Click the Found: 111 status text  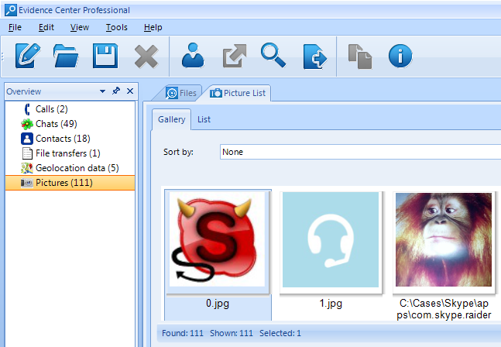click(x=183, y=333)
